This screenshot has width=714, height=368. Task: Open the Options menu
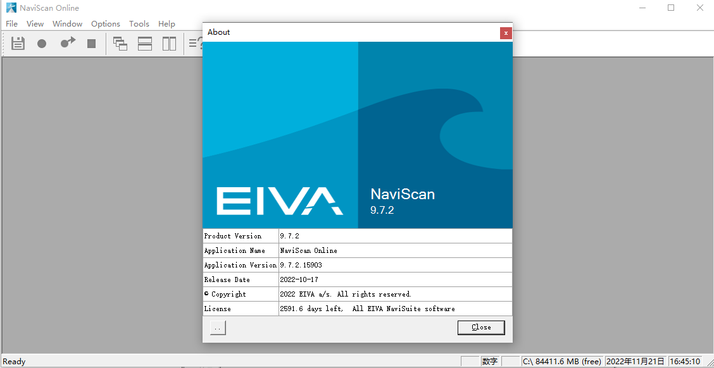click(x=105, y=23)
